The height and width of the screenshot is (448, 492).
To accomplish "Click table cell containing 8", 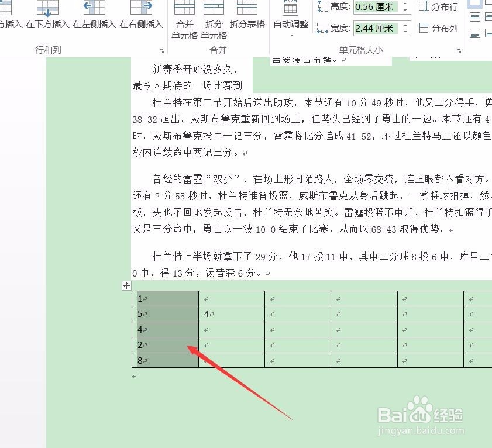I will pyautogui.click(x=166, y=360).
